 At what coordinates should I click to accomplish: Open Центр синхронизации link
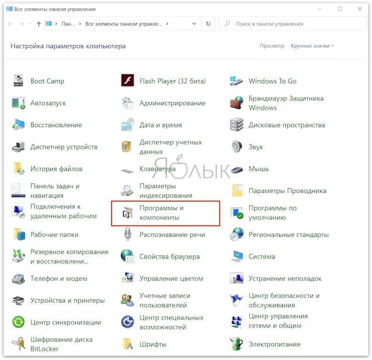(65, 322)
